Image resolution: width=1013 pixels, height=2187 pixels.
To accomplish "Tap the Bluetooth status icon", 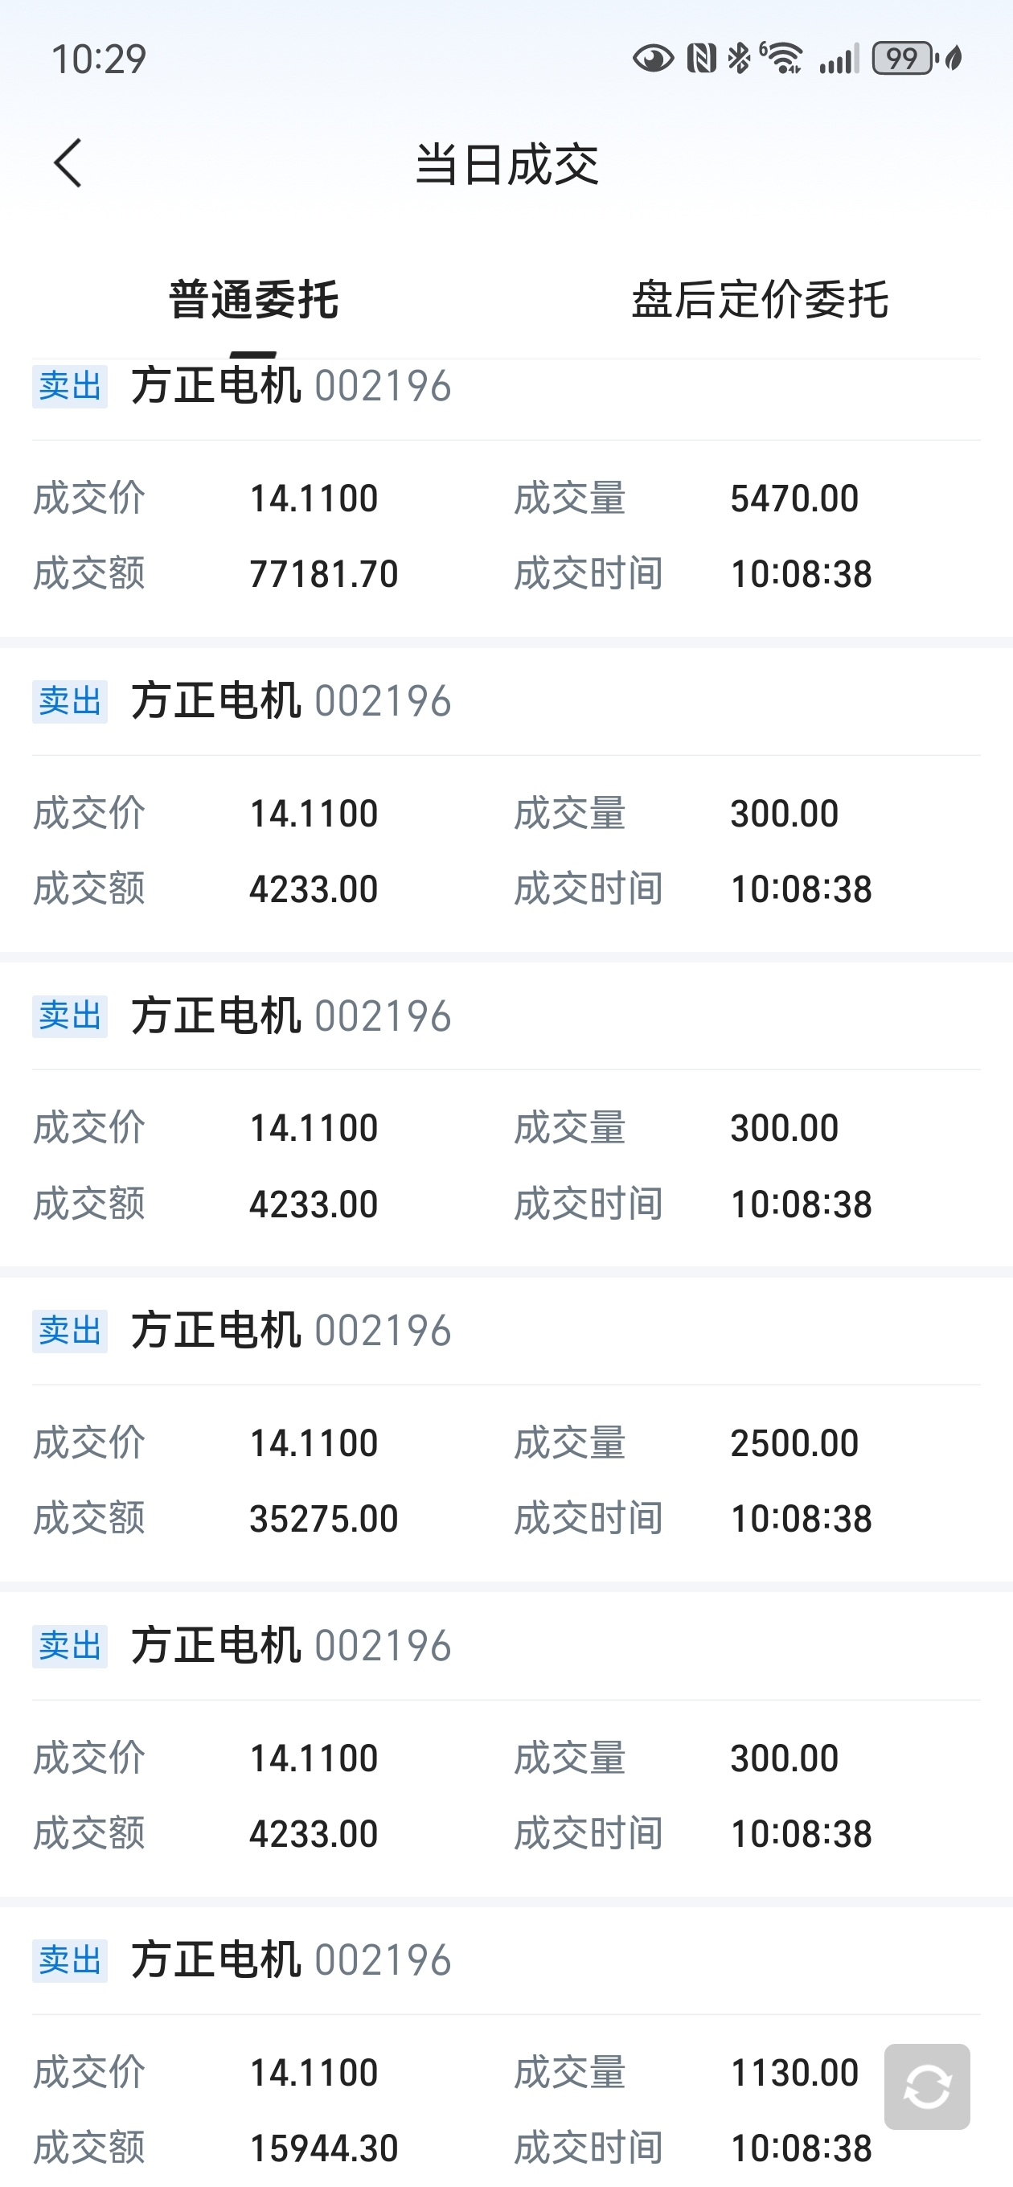I will click(740, 59).
